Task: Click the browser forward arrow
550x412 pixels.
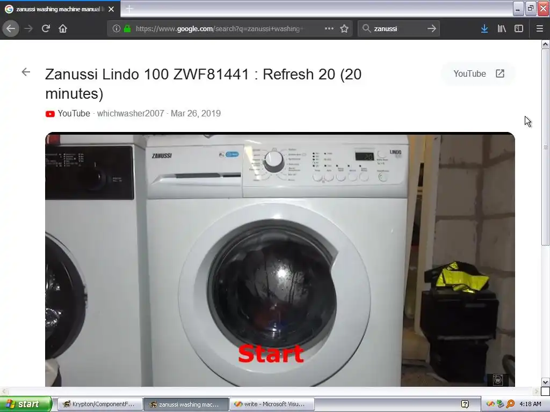Action: click(x=28, y=28)
